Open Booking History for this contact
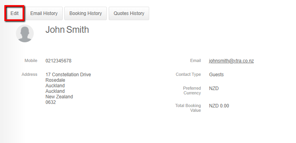Screen dimensions: 296x143 pos(86,13)
